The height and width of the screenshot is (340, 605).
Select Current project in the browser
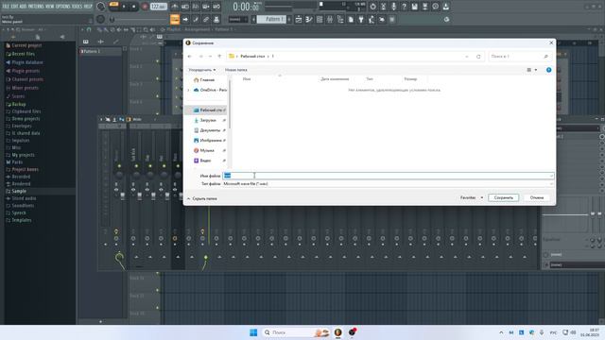coord(26,45)
